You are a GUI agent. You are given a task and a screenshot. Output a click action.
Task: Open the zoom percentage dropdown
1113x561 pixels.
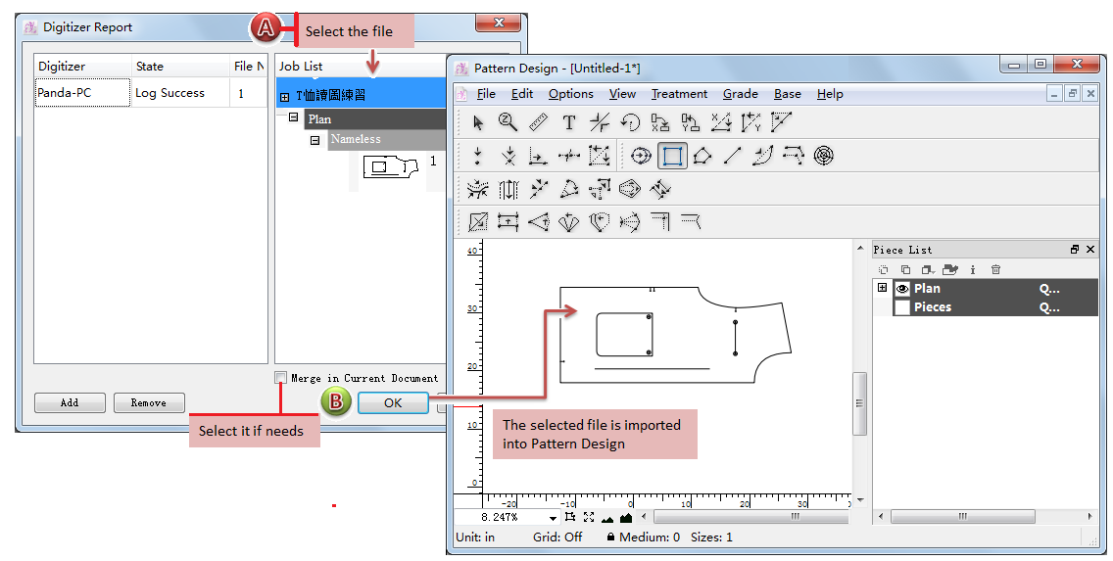coord(553,517)
